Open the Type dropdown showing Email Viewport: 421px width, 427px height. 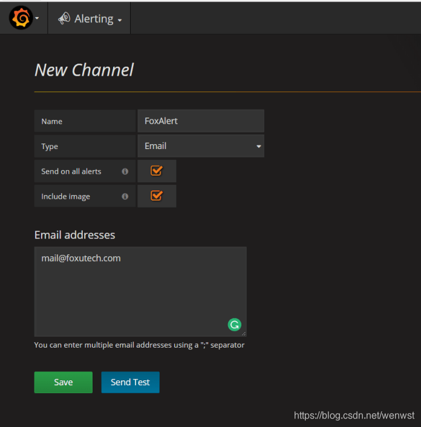coord(201,146)
